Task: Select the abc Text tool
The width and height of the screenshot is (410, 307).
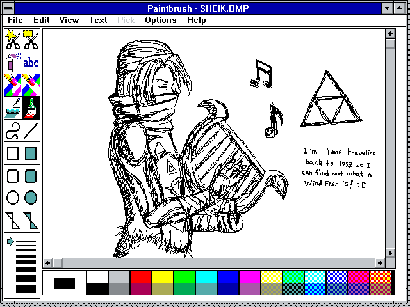Action: click(31, 62)
